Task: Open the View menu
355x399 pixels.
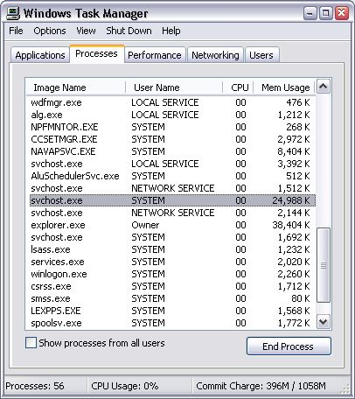Action: [x=86, y=31]
